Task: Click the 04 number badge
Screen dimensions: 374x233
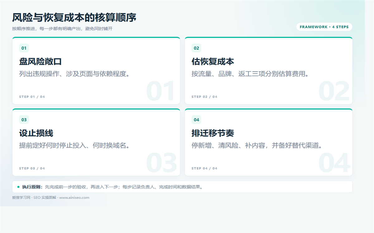Action: coord(196,120)
